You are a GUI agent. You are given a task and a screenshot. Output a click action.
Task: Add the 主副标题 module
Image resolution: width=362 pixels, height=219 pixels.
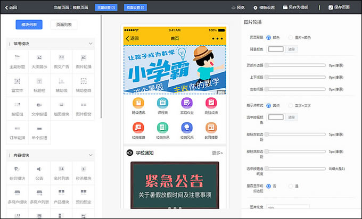point(18,62)
